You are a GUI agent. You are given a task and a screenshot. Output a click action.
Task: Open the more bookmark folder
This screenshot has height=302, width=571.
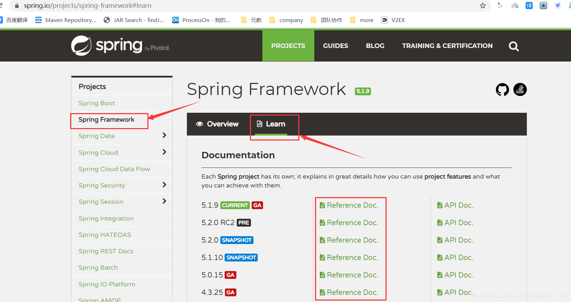362,20
